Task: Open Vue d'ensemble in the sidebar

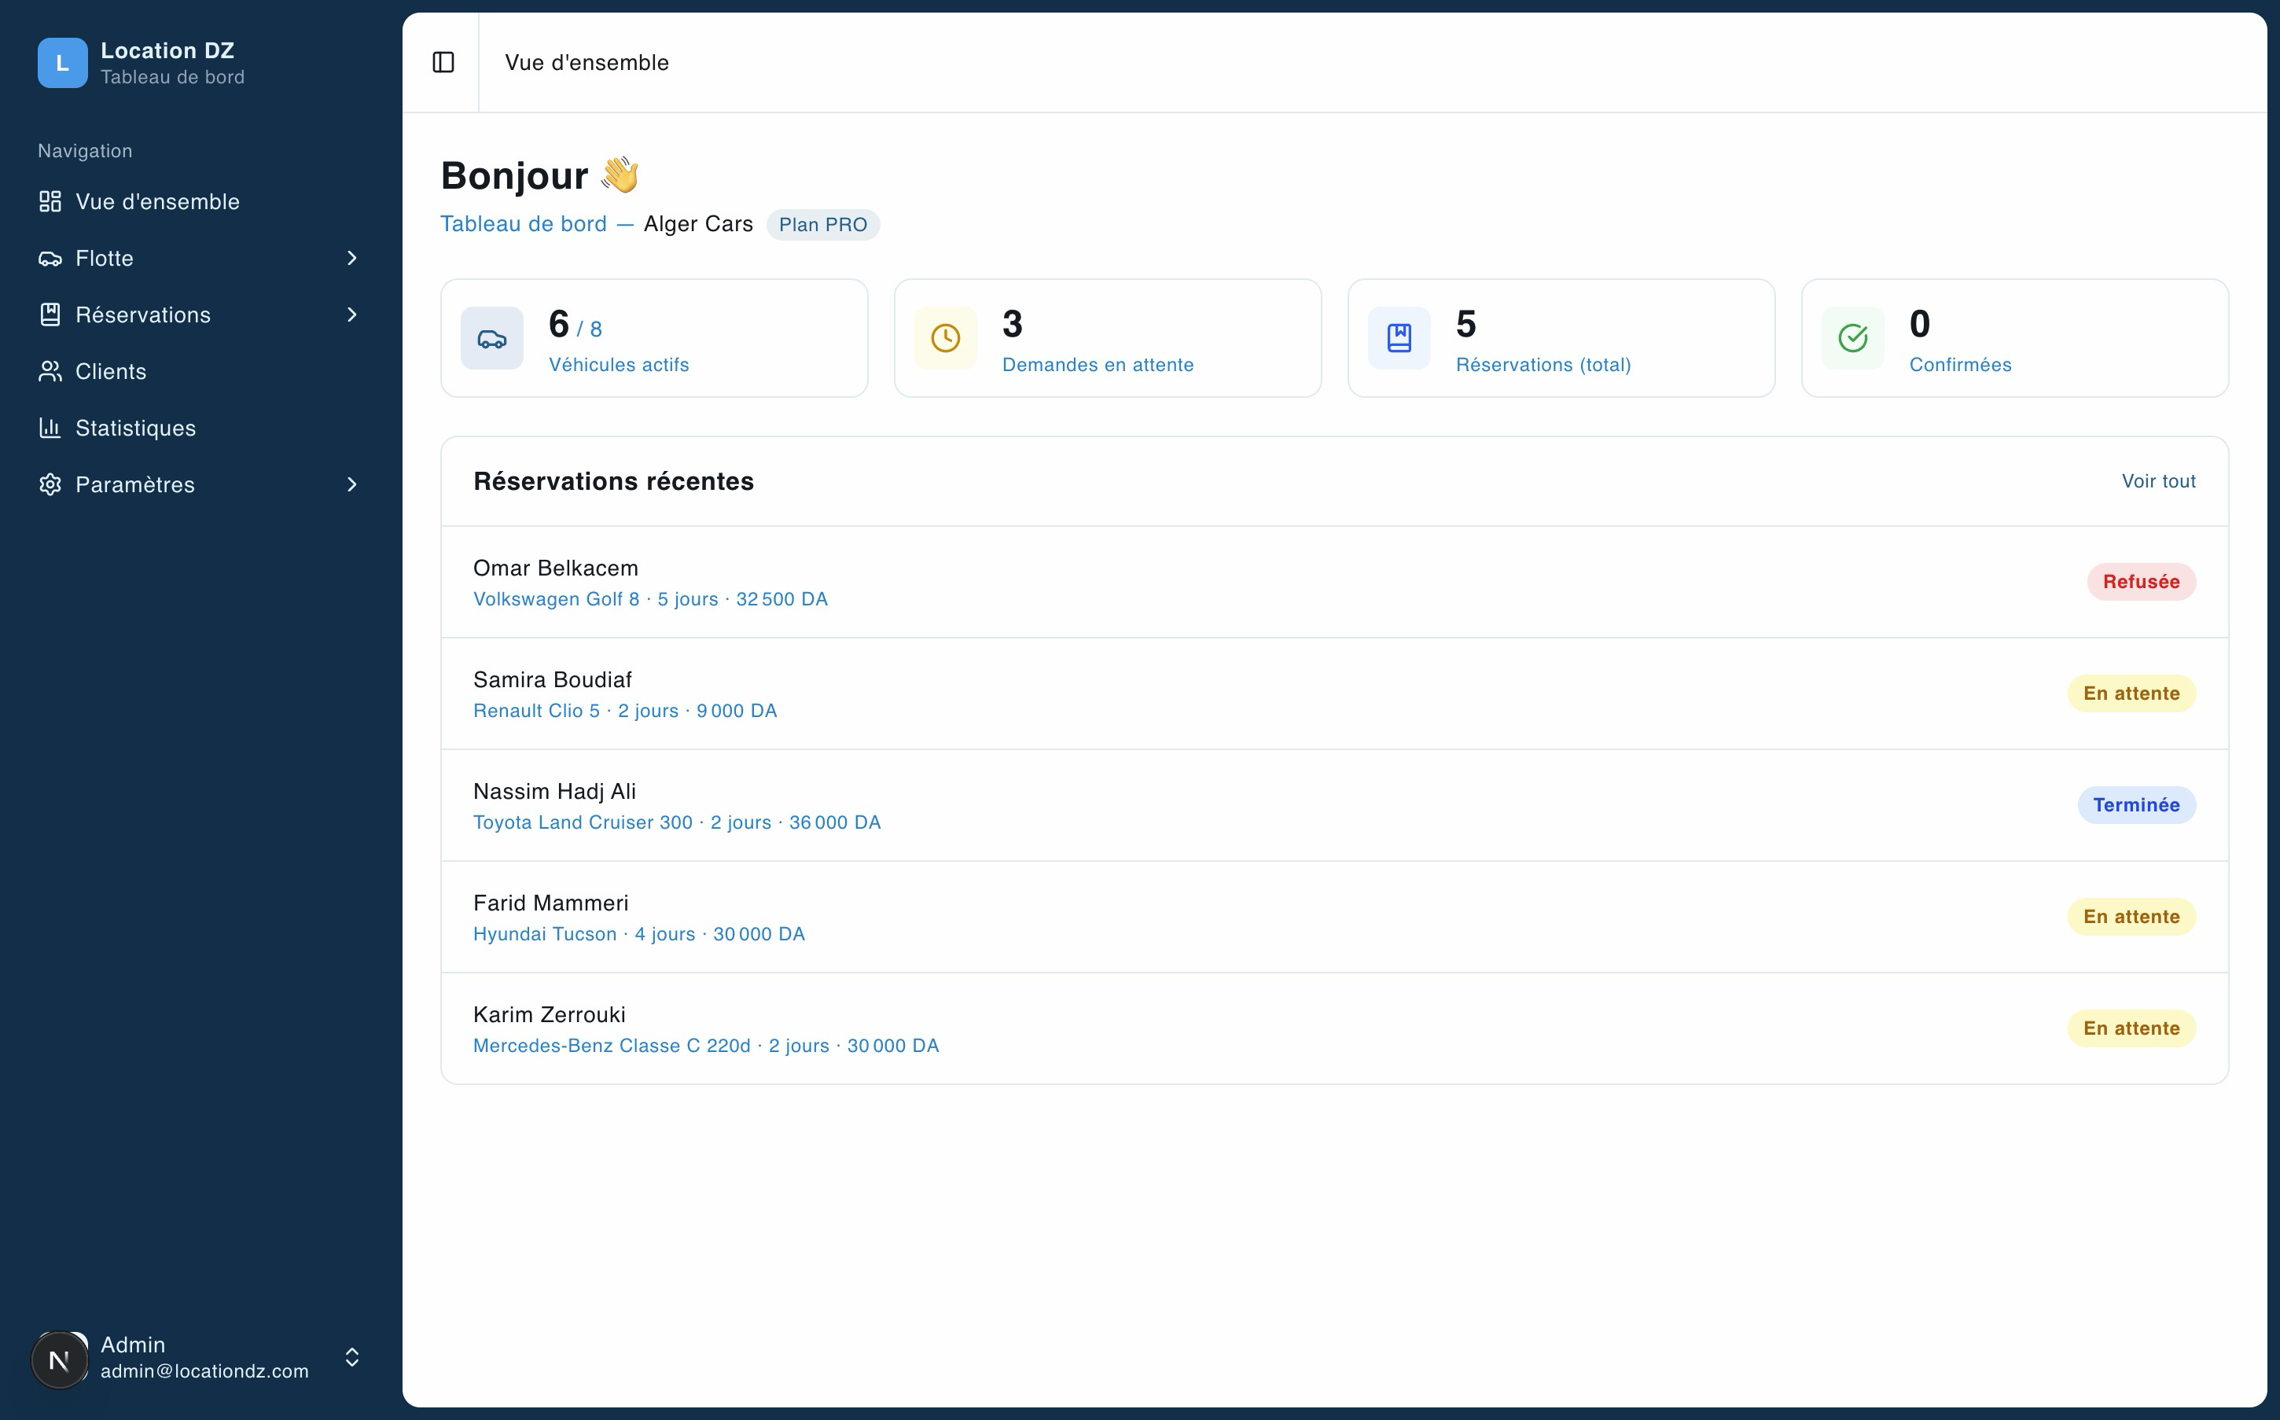Action: [x=201, y=202]
